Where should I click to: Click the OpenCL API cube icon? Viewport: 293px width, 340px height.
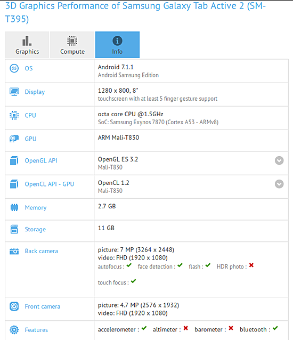(x=14, y=184)
